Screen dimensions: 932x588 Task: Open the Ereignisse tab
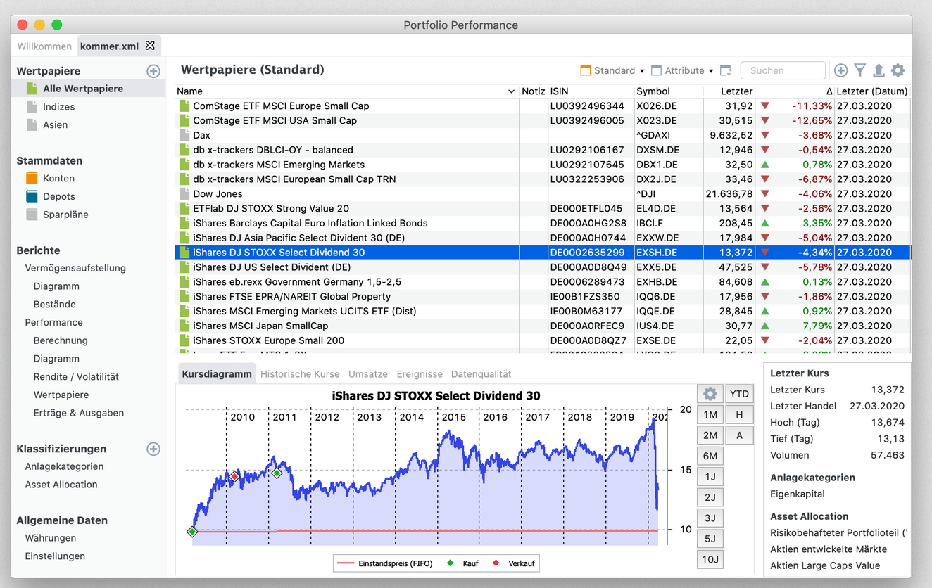(420, 374)
